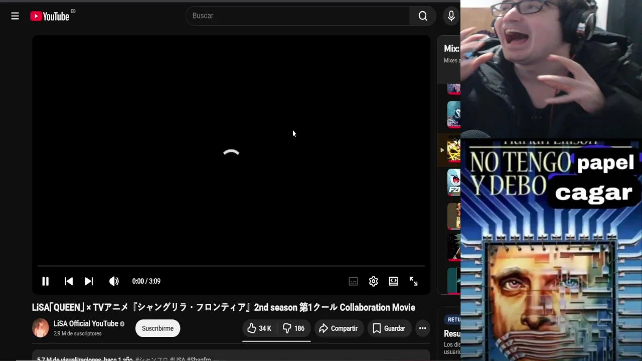Image resolution: width=642 pixels, height=361 pixels.
Task: Toggle subtitles captions button
Action: (x=353, y=281)
